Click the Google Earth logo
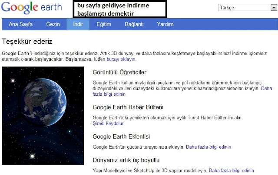This screenshot has height=175, width=278. (x=32, y=8)
